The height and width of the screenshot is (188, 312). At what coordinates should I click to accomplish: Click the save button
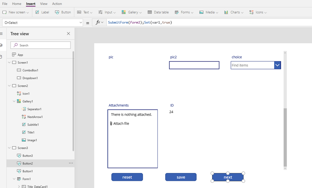[181, 177]
